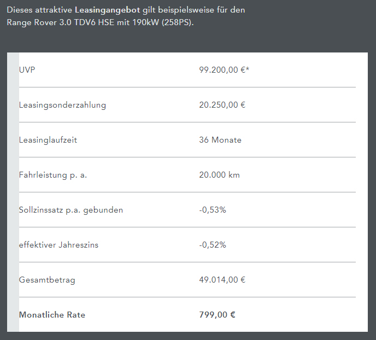The image size is (376, 340).
Task: Click the 190kW (258PS) power text
Action: [163, 22]
